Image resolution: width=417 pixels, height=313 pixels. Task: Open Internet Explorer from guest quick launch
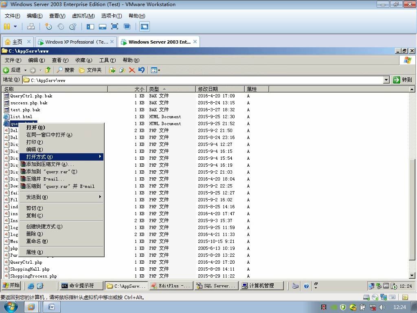tap(31, 286)
